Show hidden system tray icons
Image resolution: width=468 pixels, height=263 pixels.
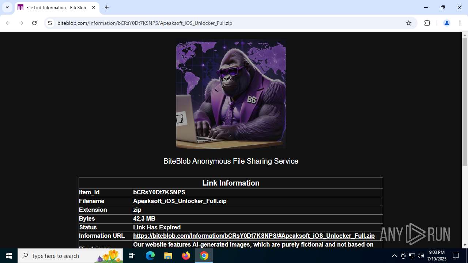(x=394, y=256)
